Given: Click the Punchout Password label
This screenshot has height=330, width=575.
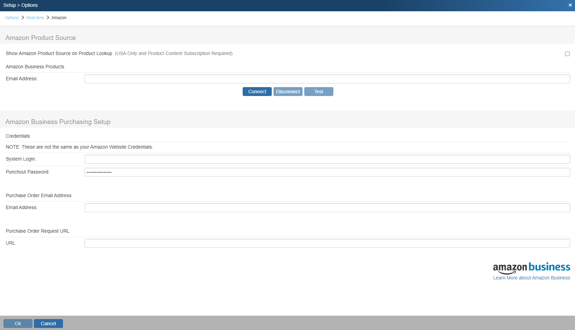Looking at the screenshot, I should click(x=28, y=172).
